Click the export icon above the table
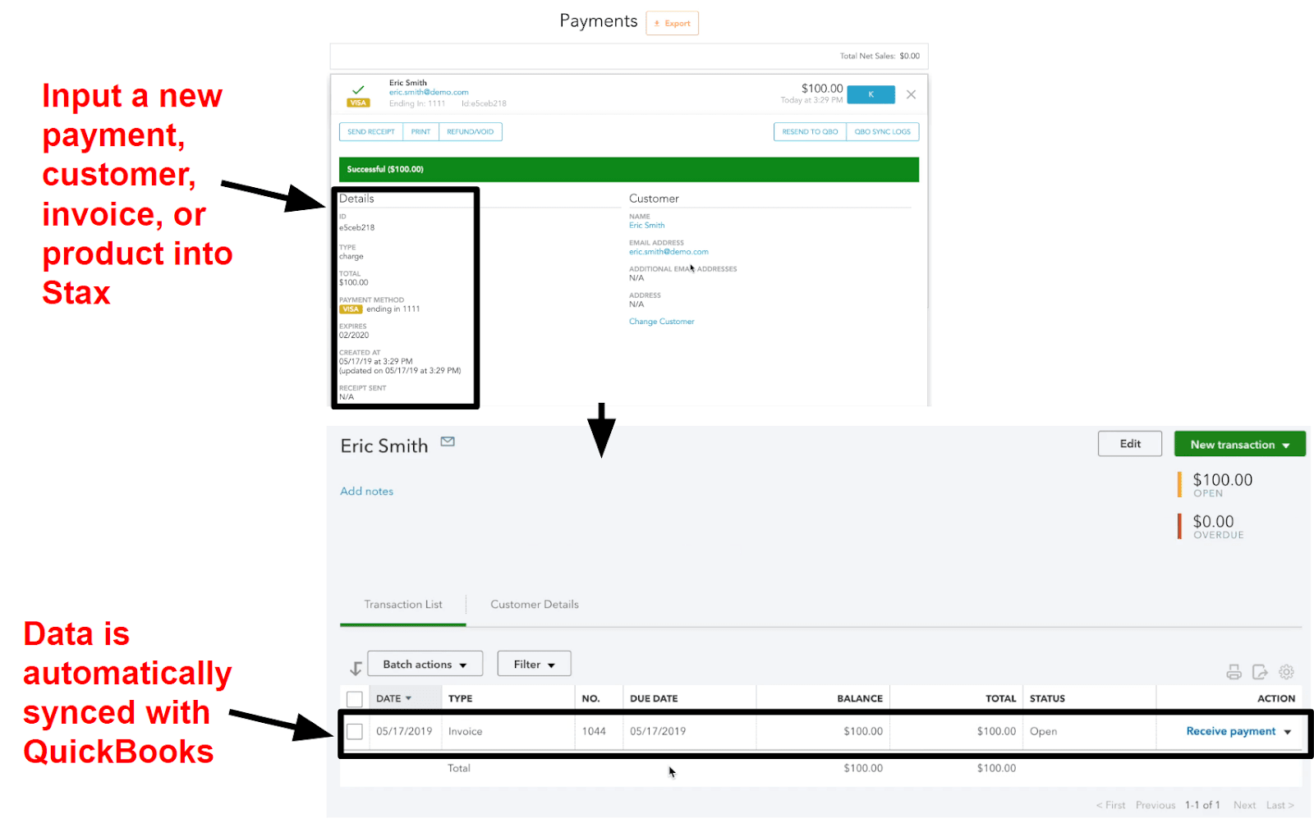1314x823 pixels. 1260,672
